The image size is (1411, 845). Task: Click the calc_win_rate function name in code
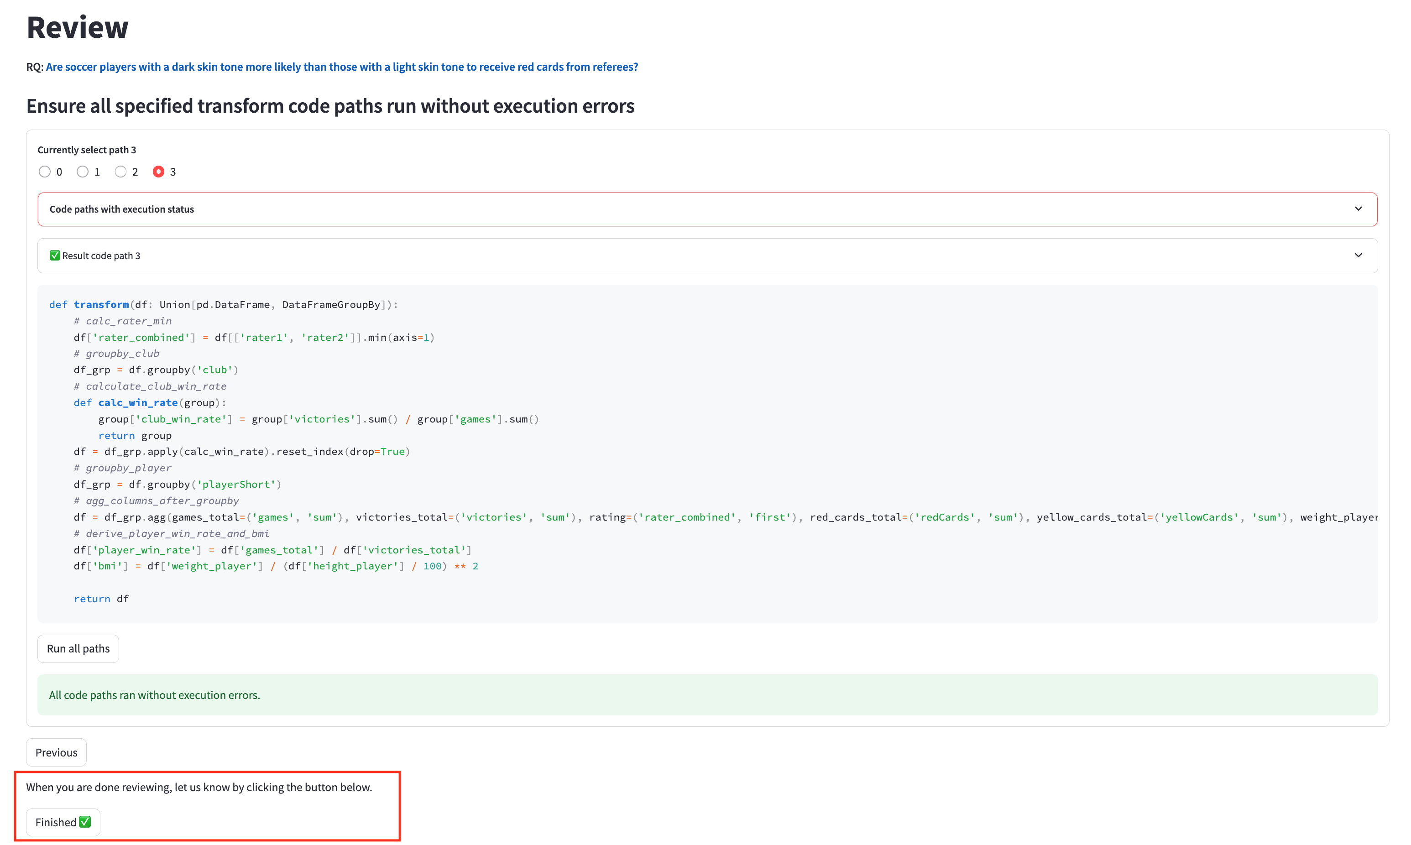coord(138,402)
